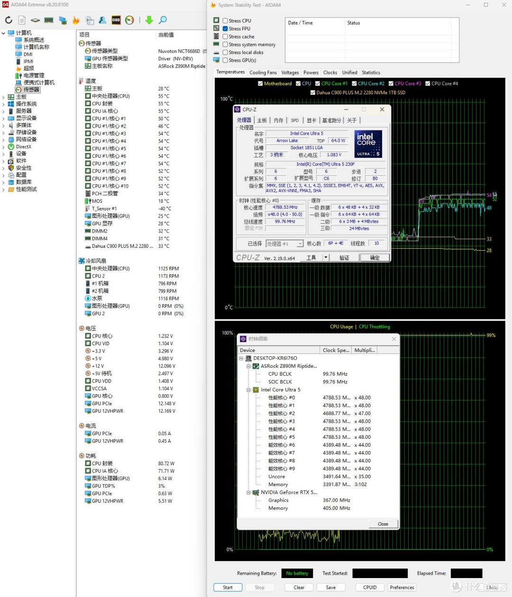Enable Stress system memory checkbox
512x597 pixels.
[225, 45]
